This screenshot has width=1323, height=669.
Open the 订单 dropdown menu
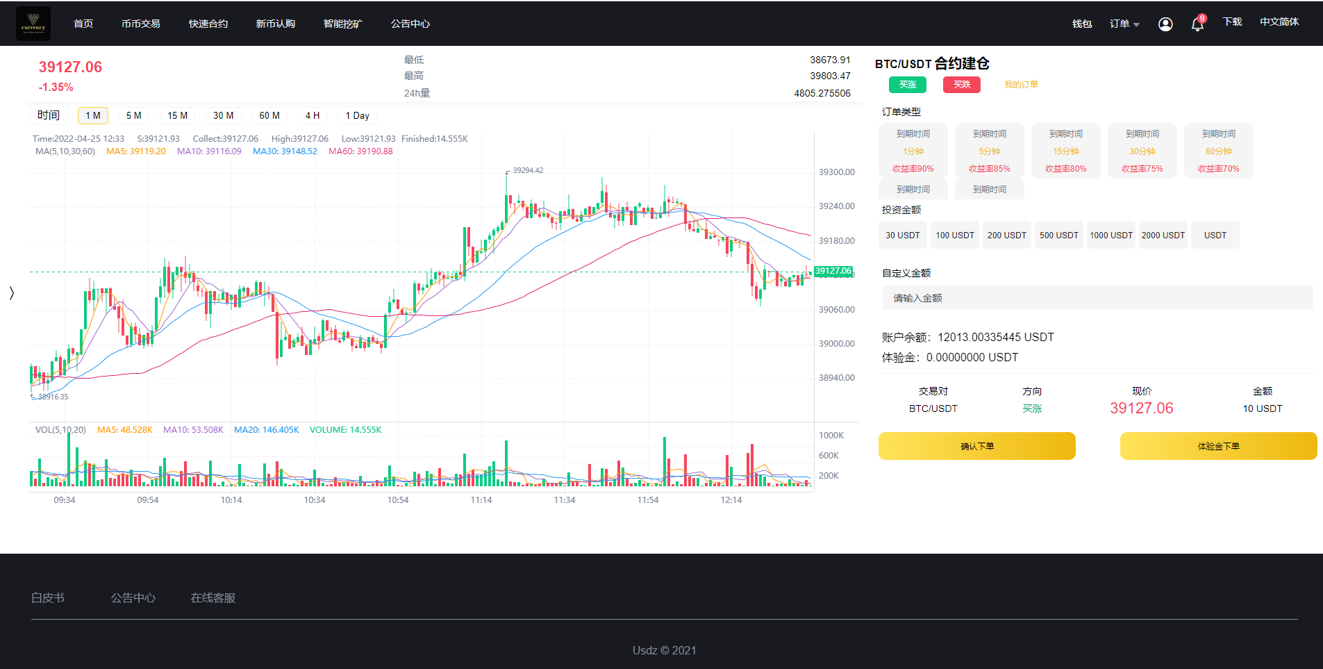point(1124,24)
